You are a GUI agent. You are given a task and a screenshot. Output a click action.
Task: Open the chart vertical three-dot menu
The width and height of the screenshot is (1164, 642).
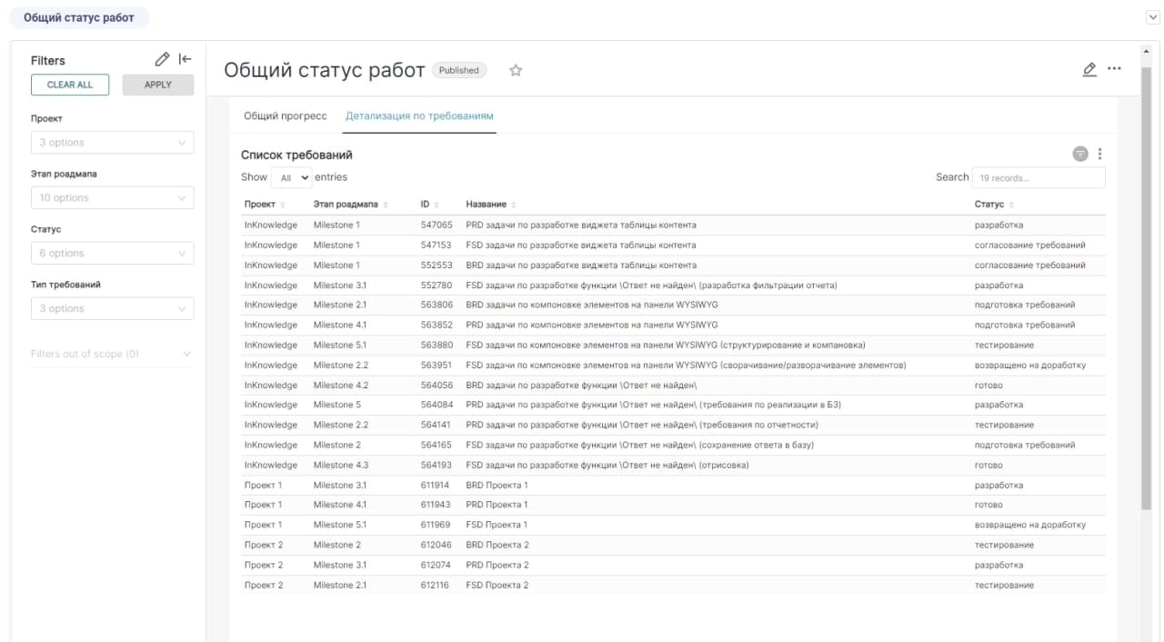(1100, 155)
